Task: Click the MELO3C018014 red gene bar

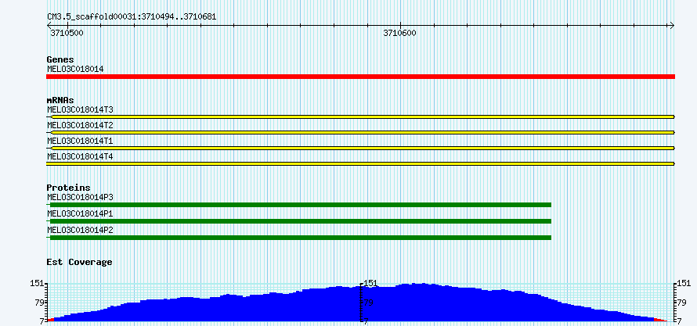Action: tap(360, 77)
